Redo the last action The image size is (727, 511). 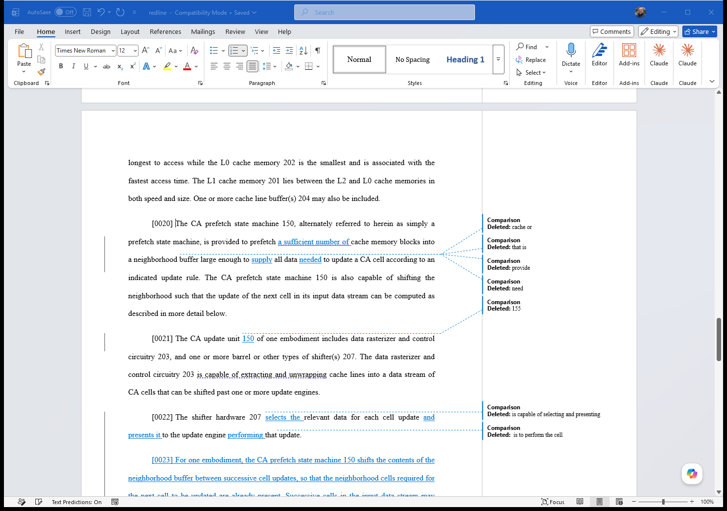(120, 12)
